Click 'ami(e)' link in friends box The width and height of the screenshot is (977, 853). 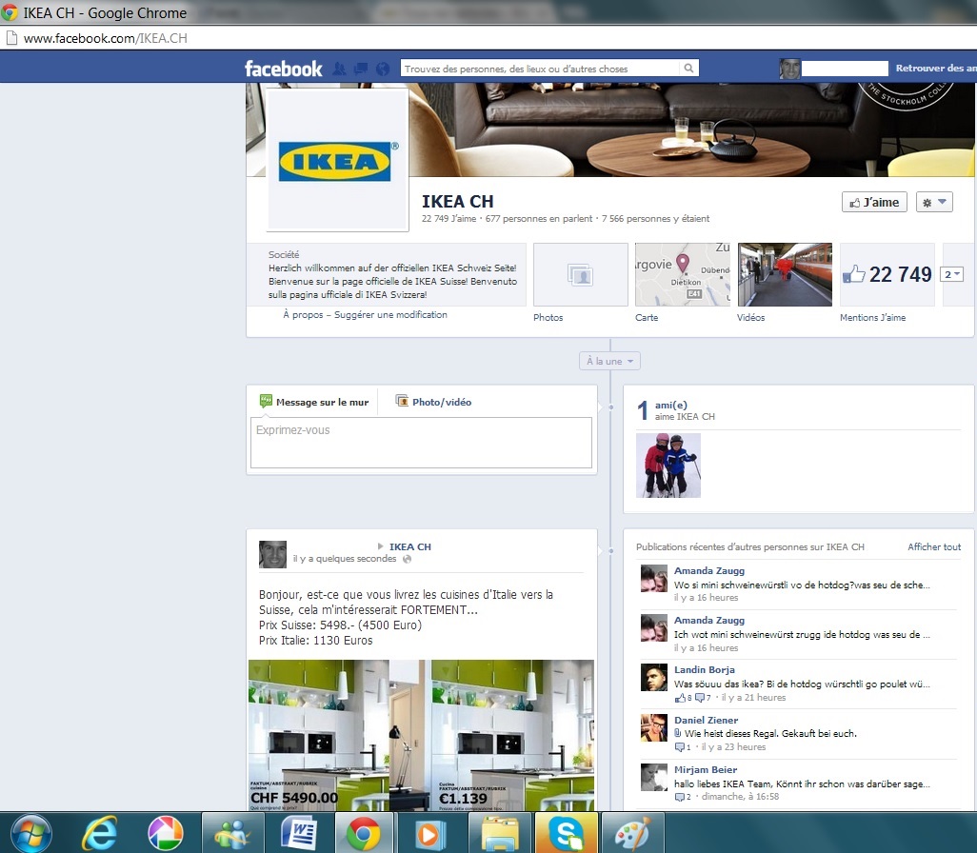point(671,405)
